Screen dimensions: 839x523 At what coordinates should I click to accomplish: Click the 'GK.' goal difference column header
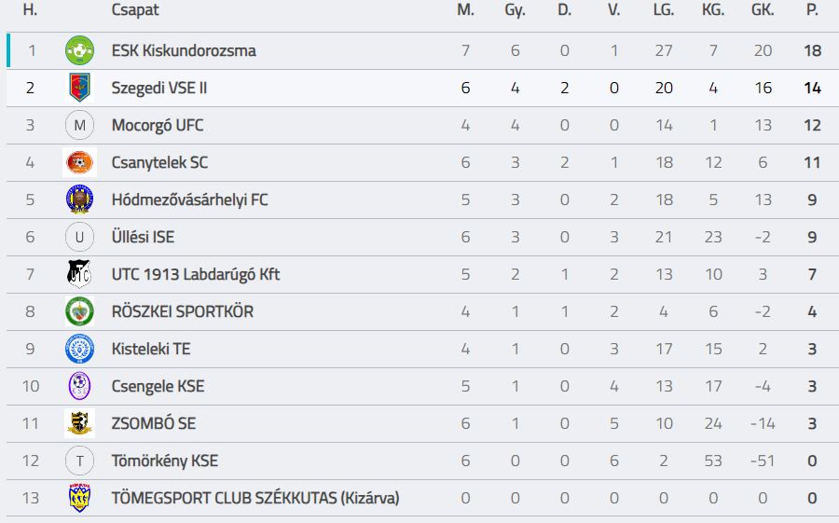click(763, 10)
